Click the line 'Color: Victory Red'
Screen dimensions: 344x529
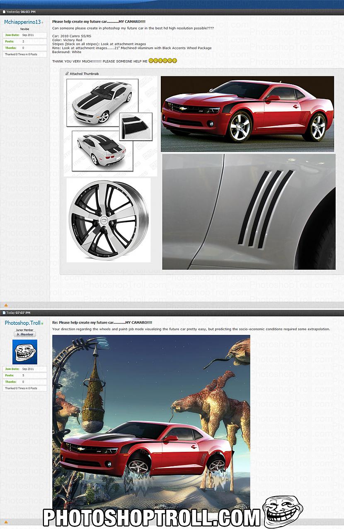(x=68, y=40)
